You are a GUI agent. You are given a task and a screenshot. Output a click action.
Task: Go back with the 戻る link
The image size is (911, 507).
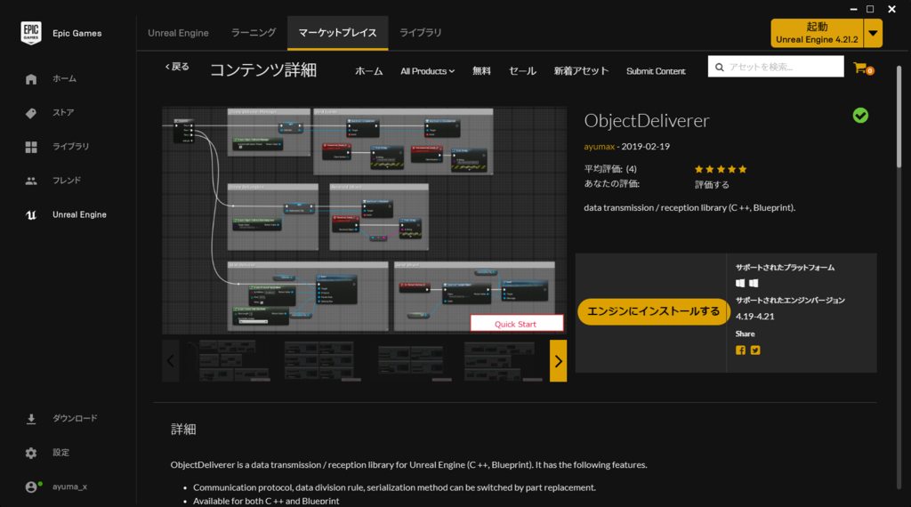click(x=177, y=67)
